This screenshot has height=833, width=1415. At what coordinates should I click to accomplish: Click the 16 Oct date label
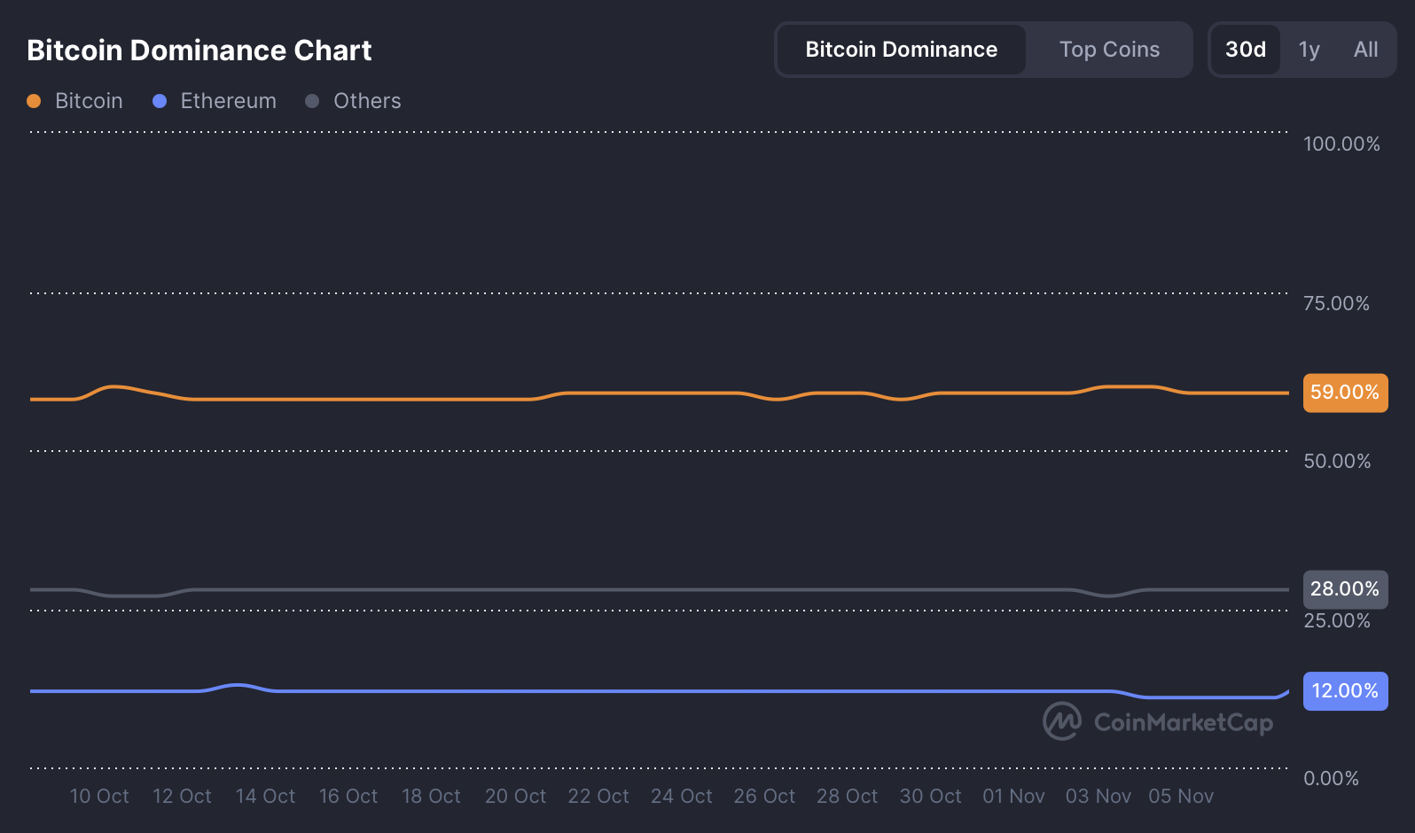[x=348, y=797]
